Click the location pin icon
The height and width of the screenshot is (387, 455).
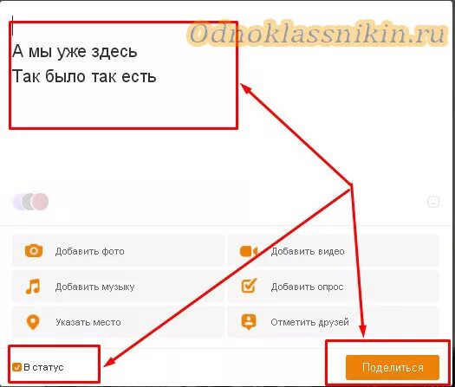33,322
